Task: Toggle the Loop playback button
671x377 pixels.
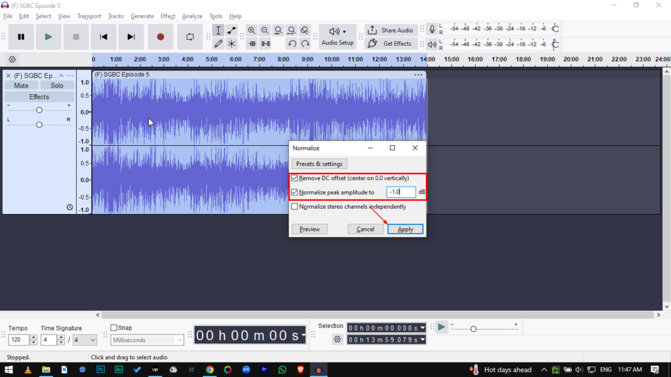Action: [x=190, y=37]
